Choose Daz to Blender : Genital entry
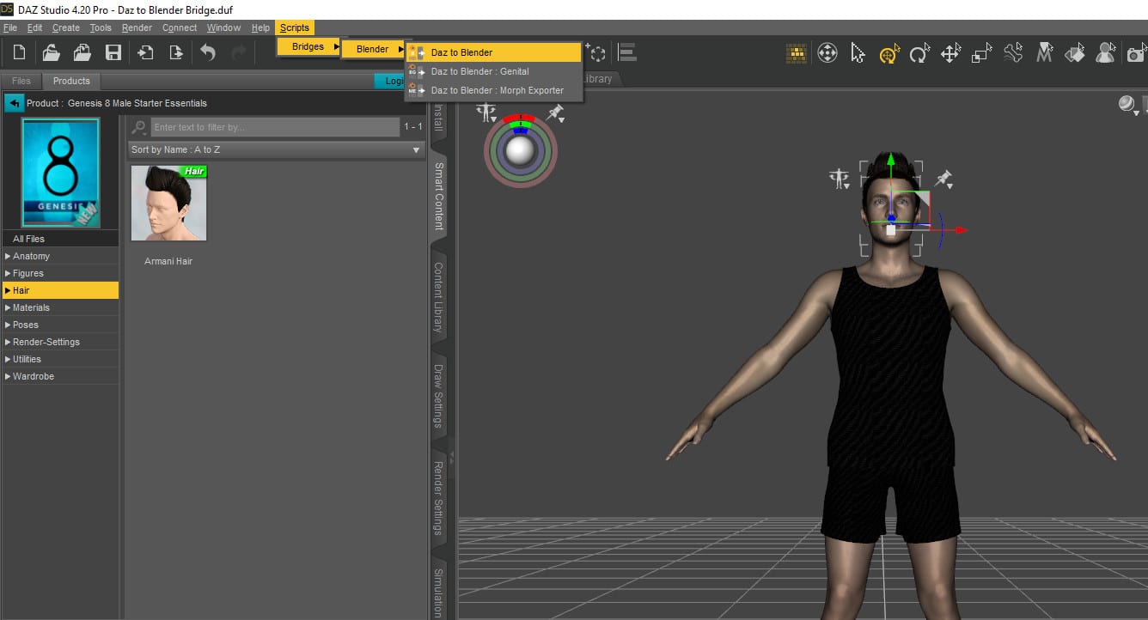This screenshot has width=1148, height=620. click(x=493, y=71)
